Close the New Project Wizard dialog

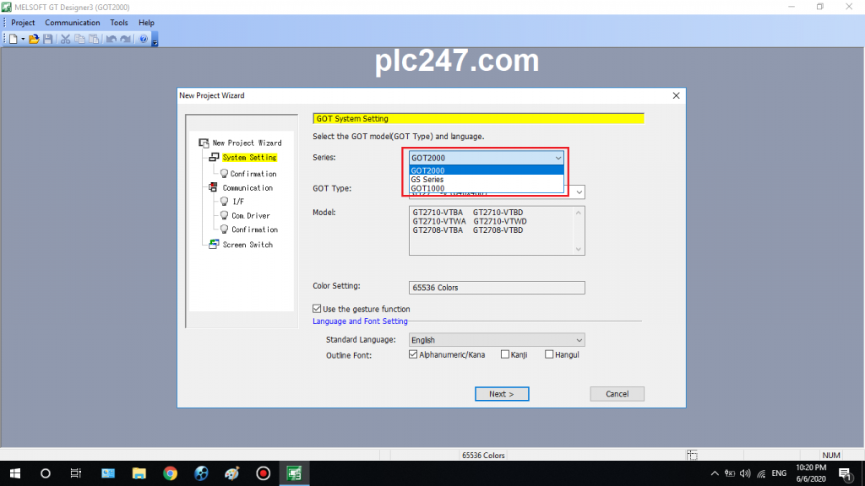[677, 96]
